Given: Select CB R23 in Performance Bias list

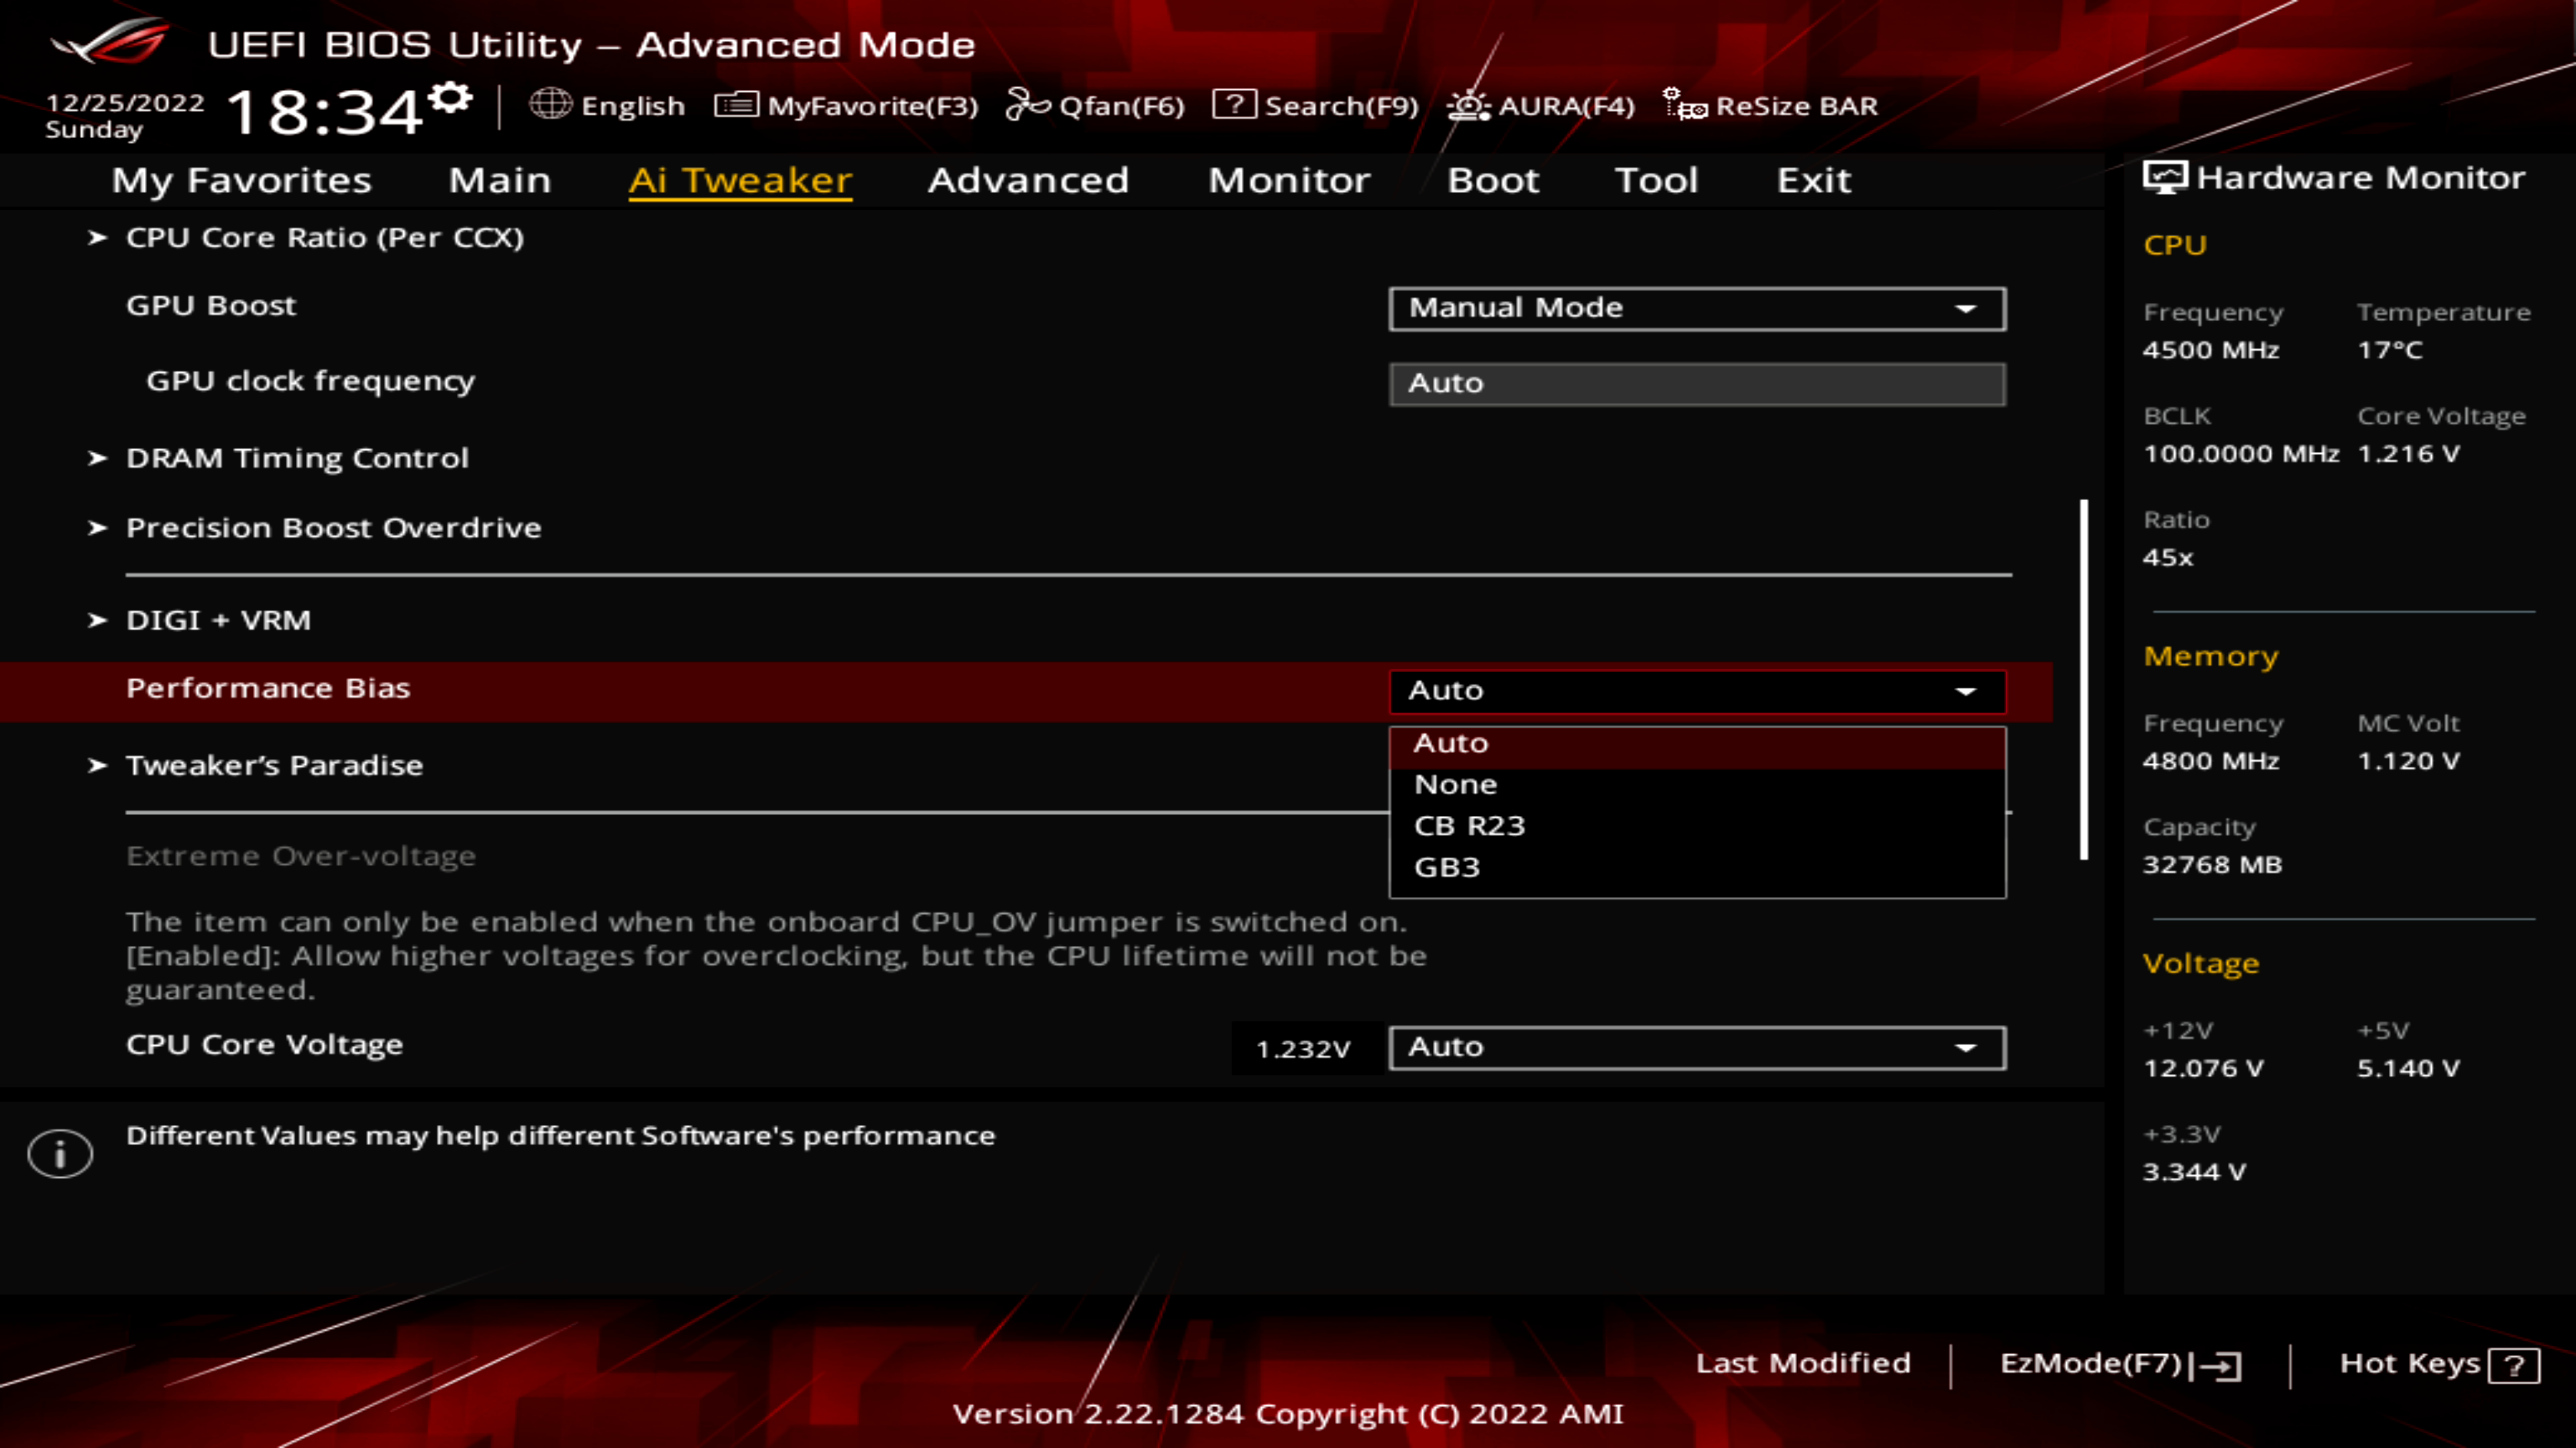Looking at the screenshot, I should [1468, 825].
